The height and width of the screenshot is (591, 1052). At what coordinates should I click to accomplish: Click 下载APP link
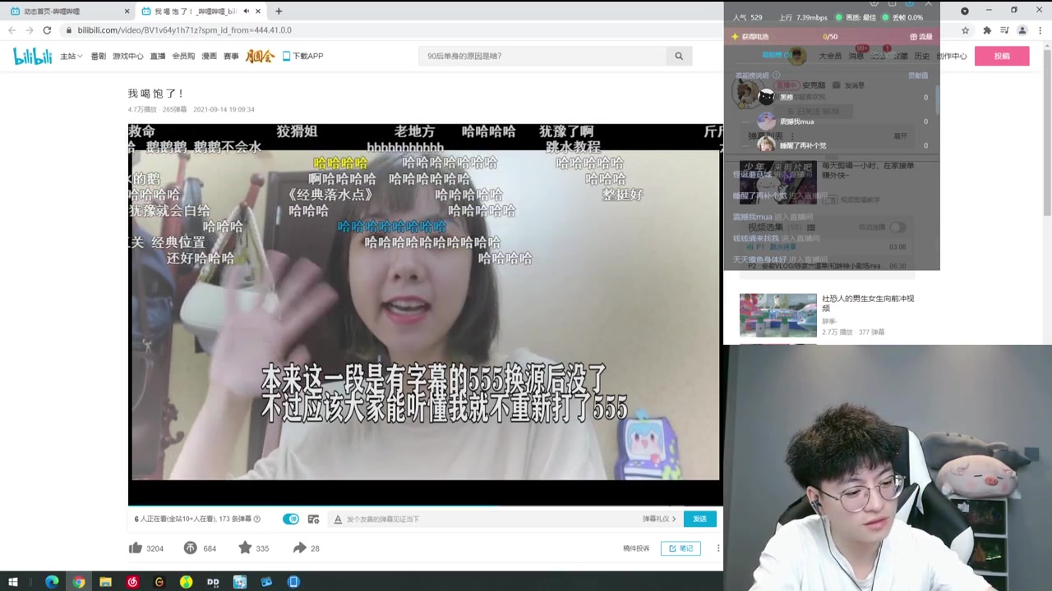coord(302,56)
